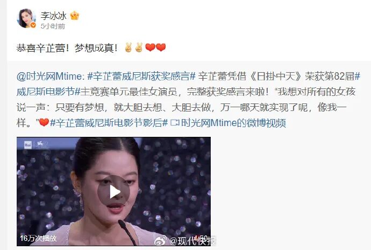Click the 16万次播放 play count label
Screen dimensions: 371x250
click(38, 238)
